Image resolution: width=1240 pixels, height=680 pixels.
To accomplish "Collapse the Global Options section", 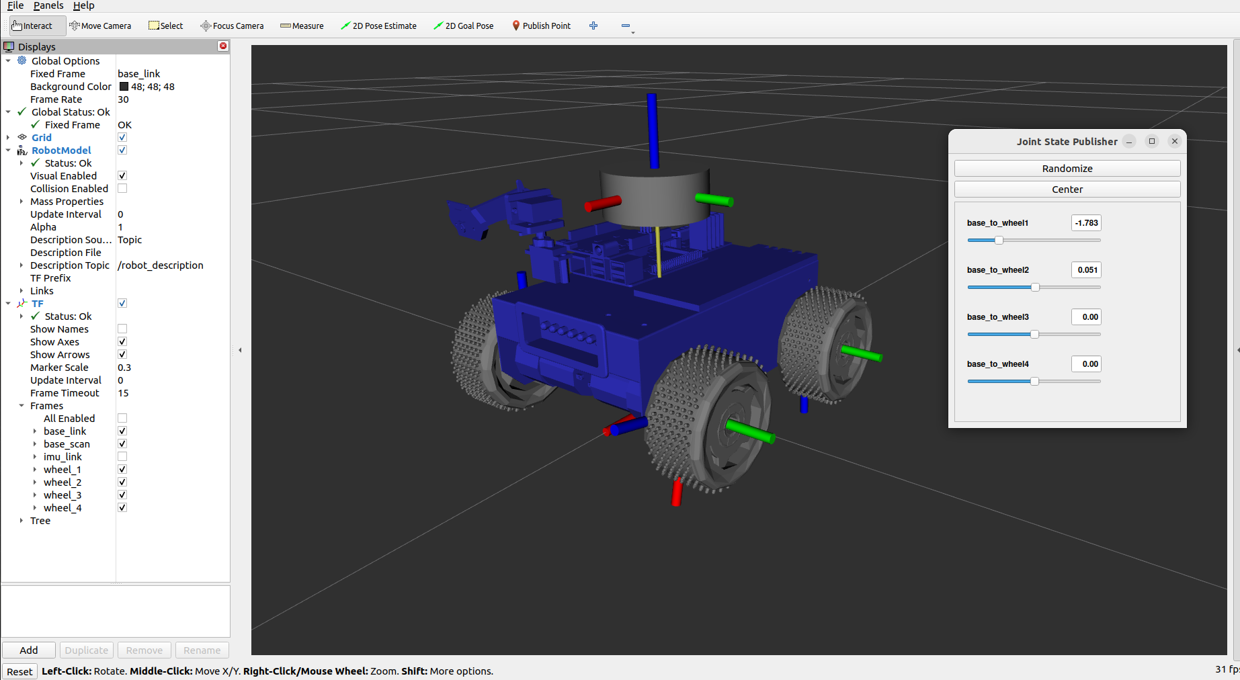I will (8, 60).
